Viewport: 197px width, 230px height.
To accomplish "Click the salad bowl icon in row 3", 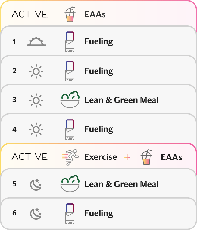I will coord(70,100).
